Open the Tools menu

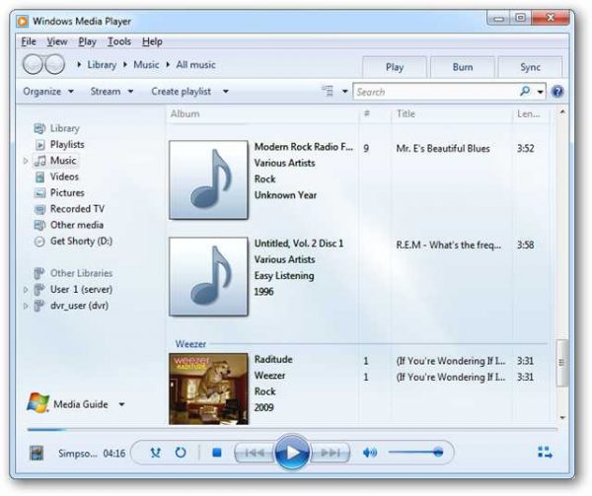[119, 41]
